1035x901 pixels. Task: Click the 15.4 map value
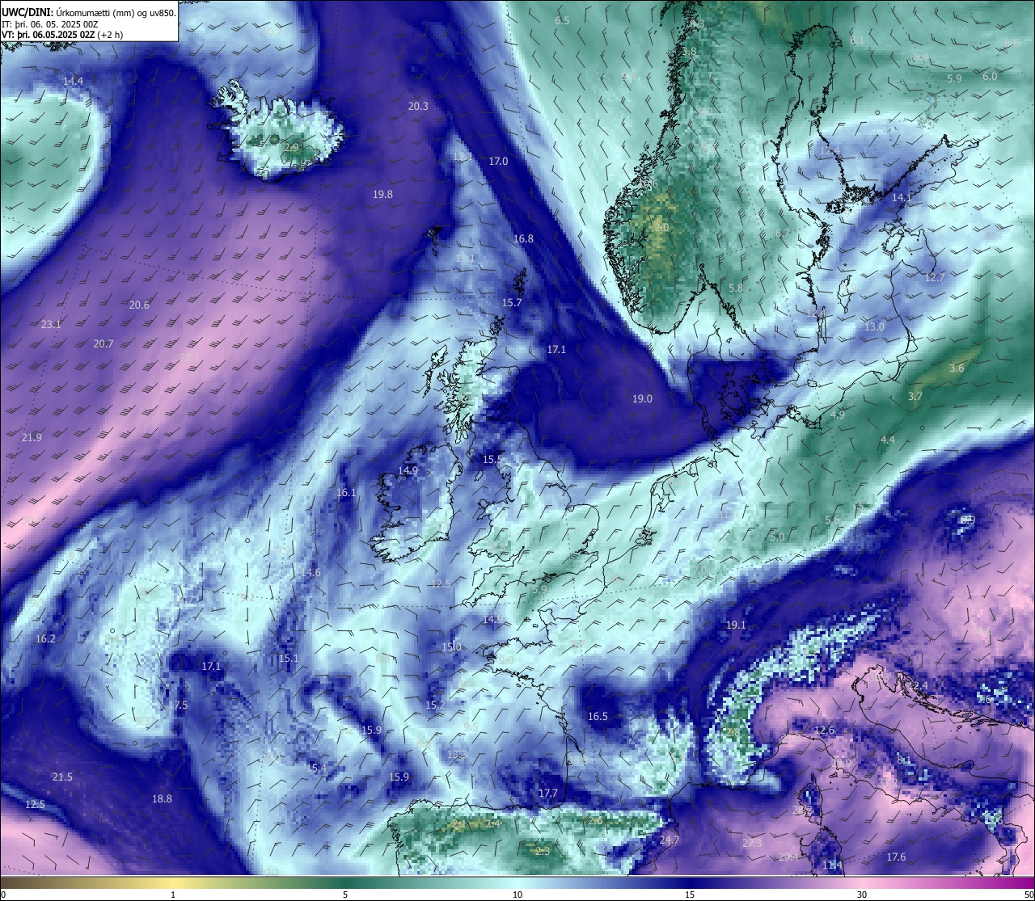[316, 768]
